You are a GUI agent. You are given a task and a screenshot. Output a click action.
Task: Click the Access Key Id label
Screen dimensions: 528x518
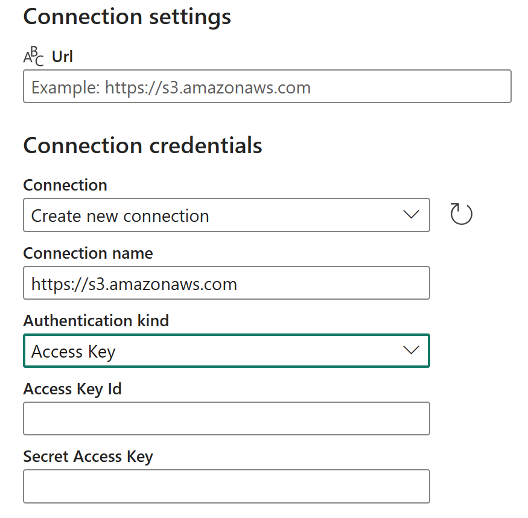(x=72, y=389)
